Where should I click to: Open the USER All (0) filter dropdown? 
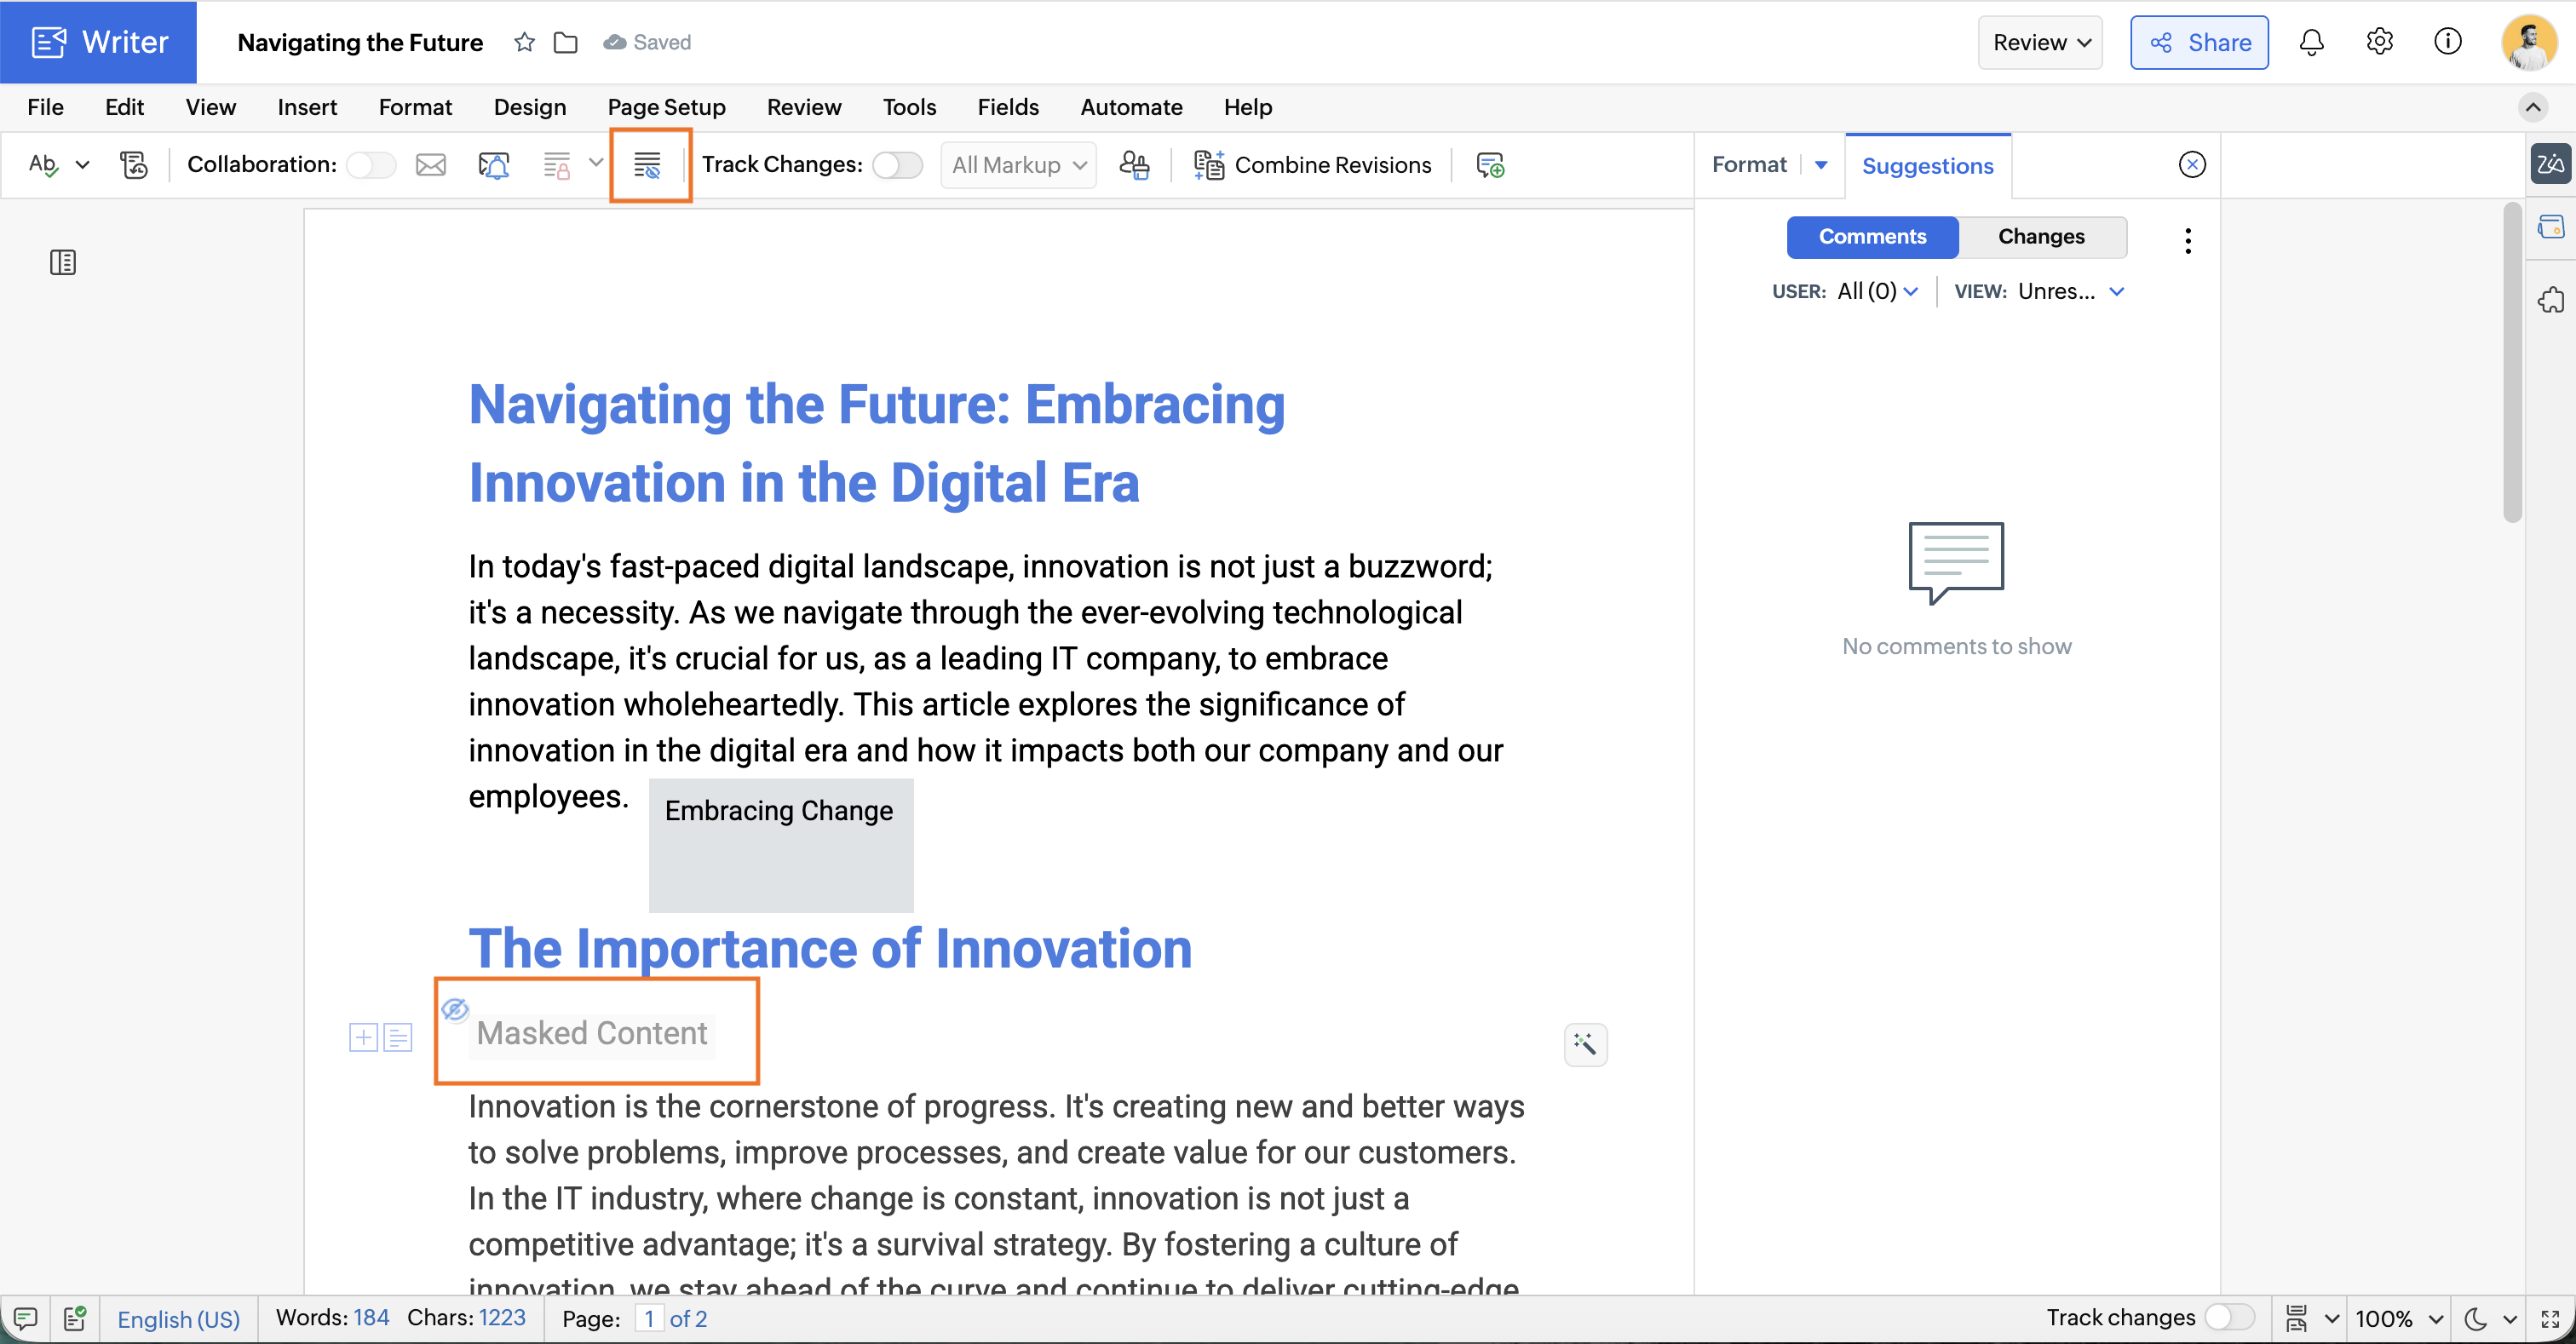pyautogui.click(x=1876, y=291)
